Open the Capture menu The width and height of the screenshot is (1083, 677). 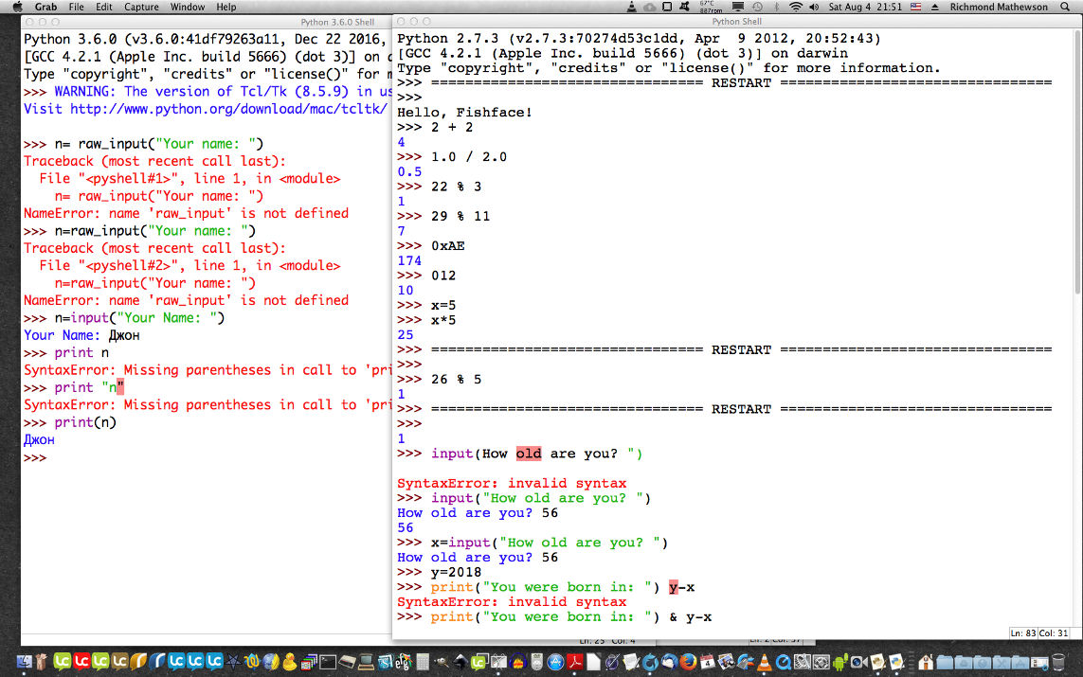point(142,7)
